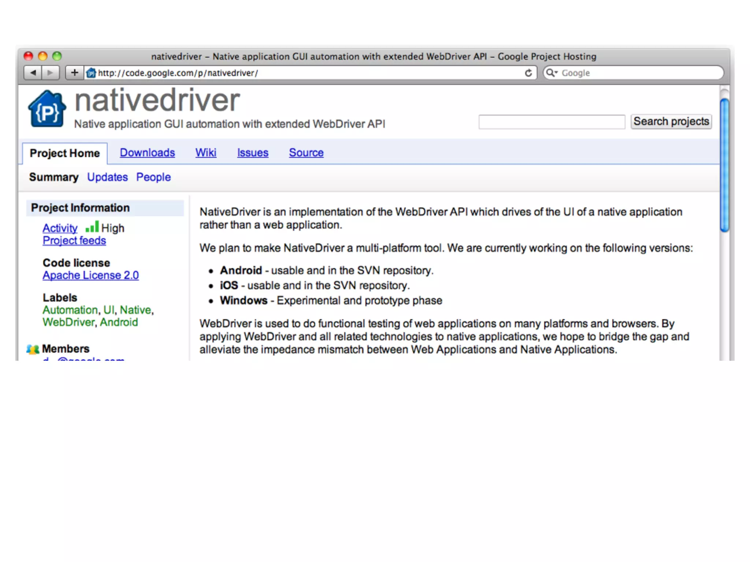Click the Google search magnifier icon
Viewport: 750px width, 562px height.
coord(550,73)
